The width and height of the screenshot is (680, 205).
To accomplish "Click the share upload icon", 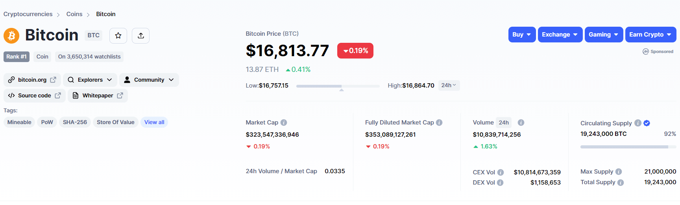I will click(140, 36).
